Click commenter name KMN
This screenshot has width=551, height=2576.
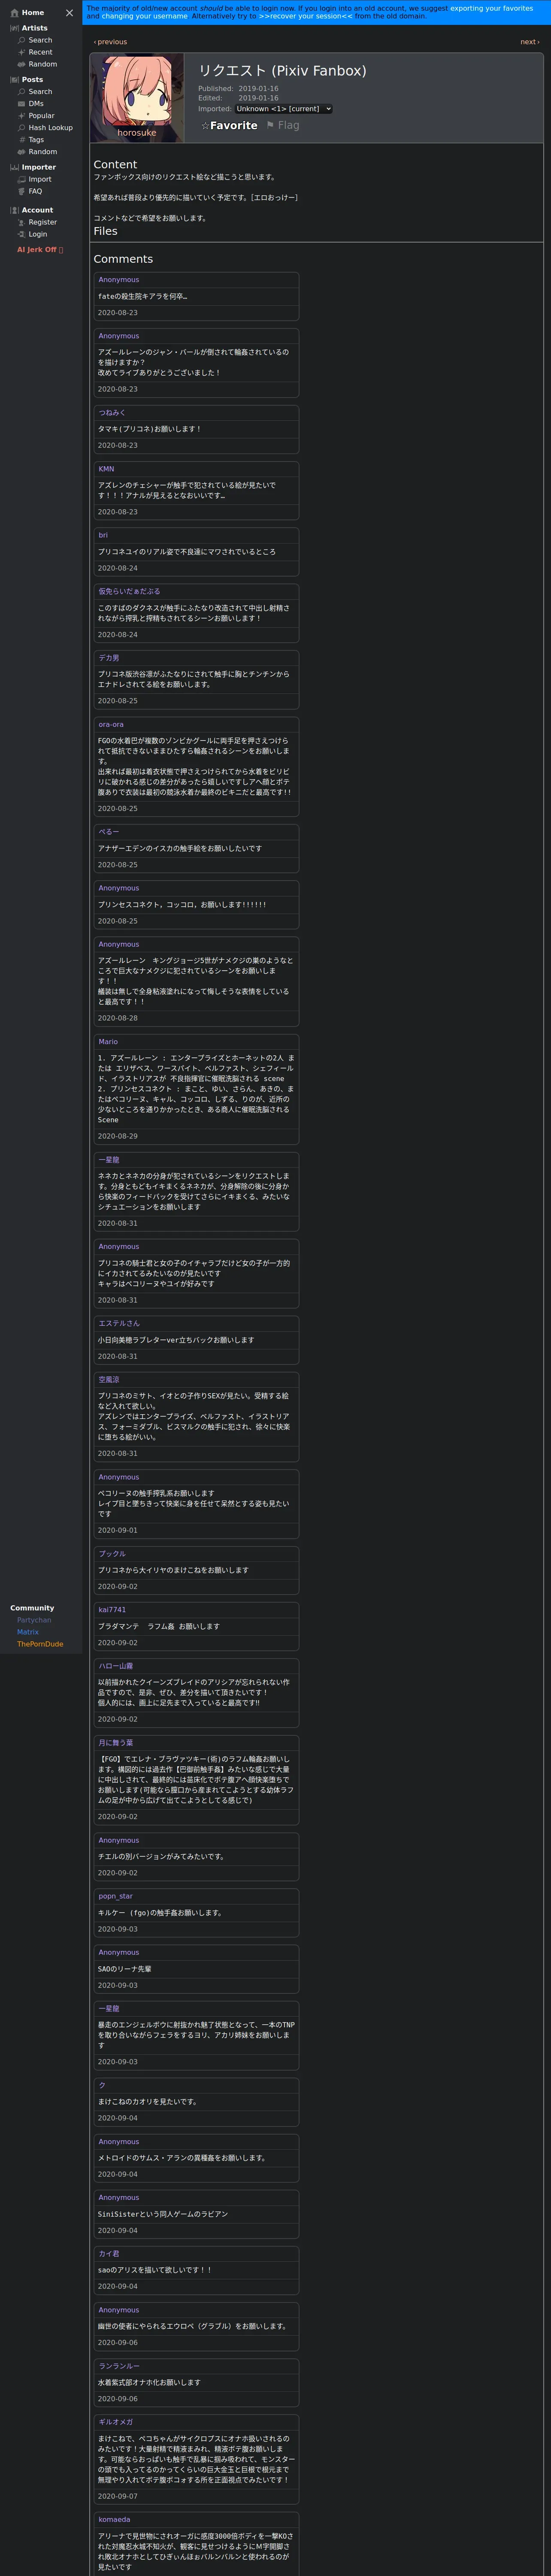tap(106, 469)
